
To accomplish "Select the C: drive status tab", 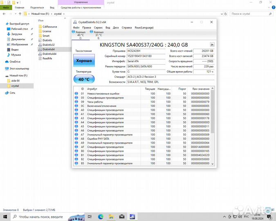I will [80, 34].
